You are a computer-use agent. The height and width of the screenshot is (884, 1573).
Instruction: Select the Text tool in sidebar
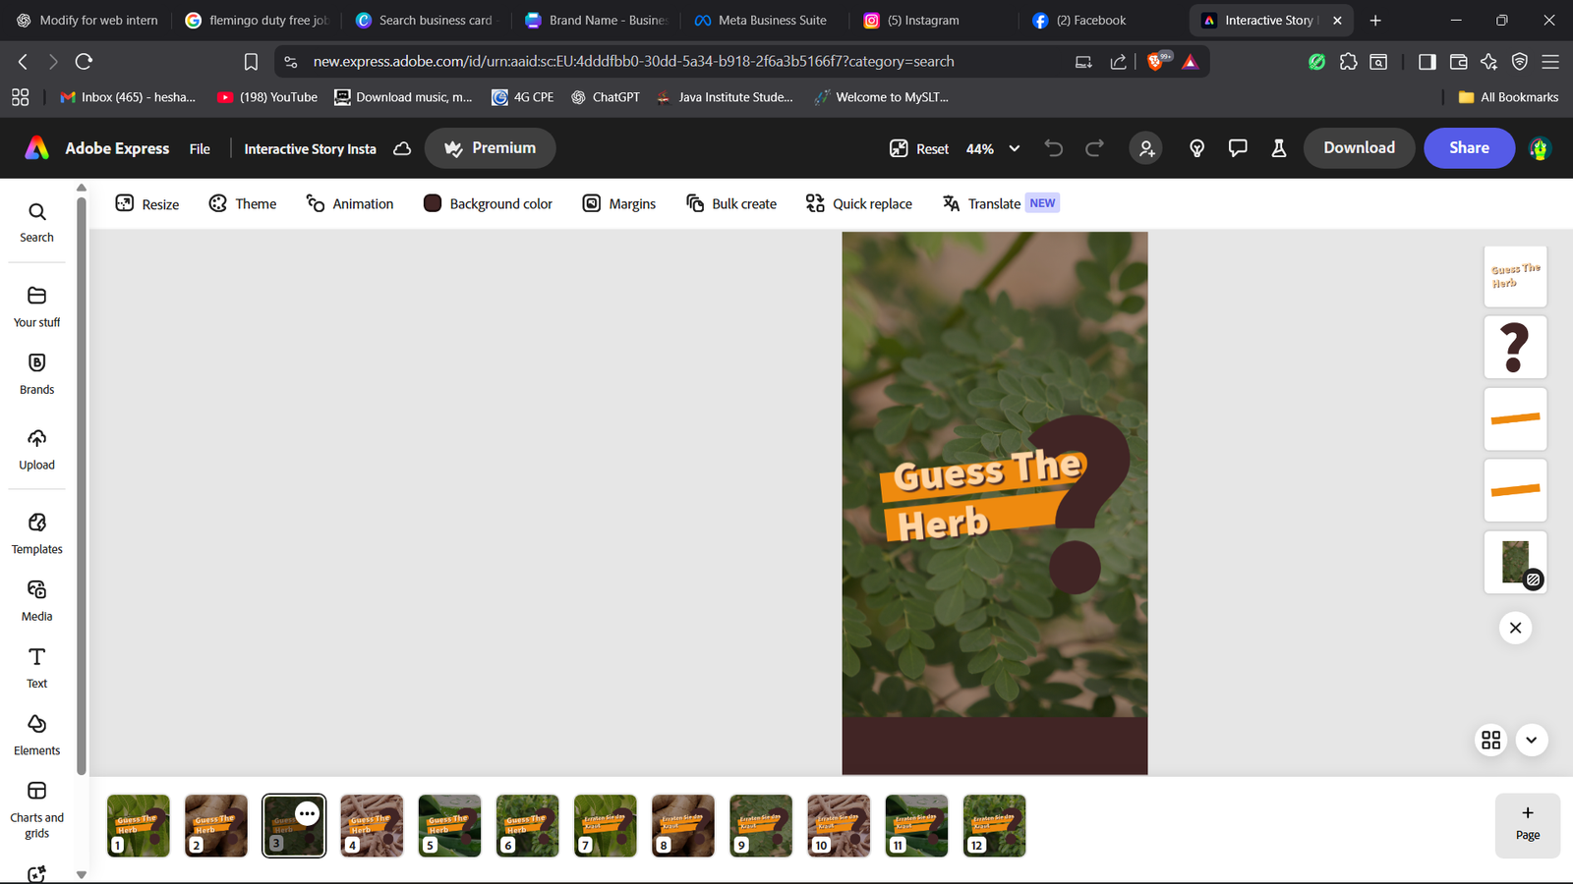36,667
